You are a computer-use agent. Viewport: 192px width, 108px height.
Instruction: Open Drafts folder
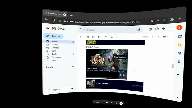pyautogui.click(x=54, y=54)
